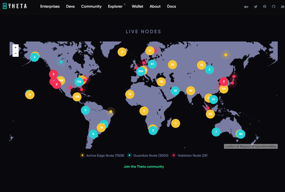Viewport: 285px width, 192px height.
Task: Click the cyan 2 cluster over Mongolia
Action: 209,70
